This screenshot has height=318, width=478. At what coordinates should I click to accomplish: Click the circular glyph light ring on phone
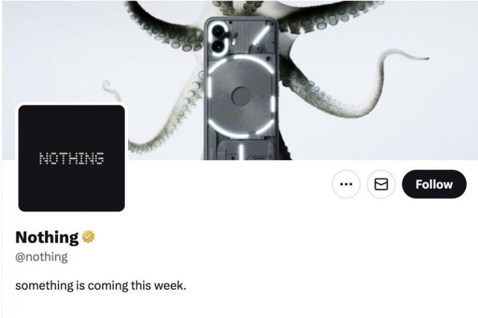tap(241, 96)
